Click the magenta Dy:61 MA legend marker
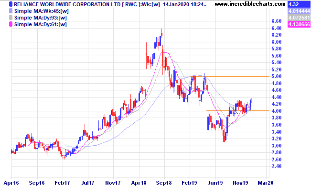Image resolution: width=311 pixels, height=188 pixels. pos(11,24)
